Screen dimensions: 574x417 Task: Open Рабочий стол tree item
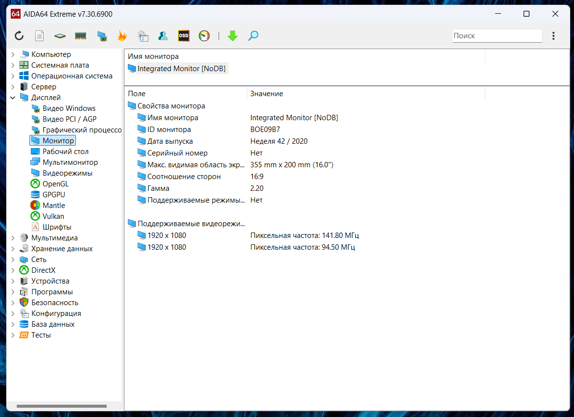coord(65,152)
